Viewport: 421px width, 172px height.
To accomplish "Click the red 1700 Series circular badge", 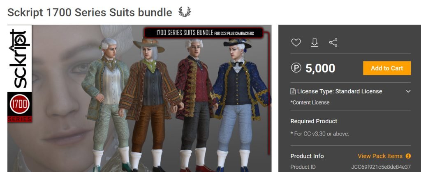I will pos(20,104).
